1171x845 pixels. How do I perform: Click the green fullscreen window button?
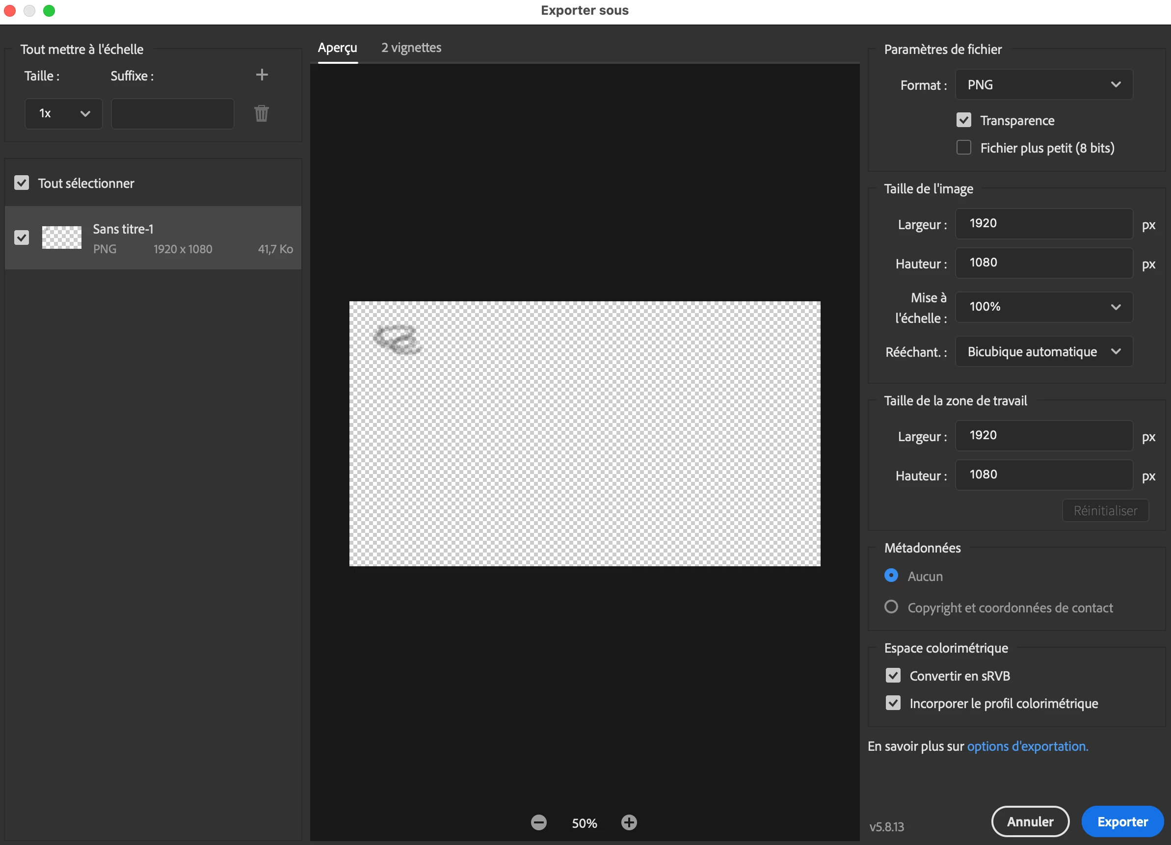(49, 10)
